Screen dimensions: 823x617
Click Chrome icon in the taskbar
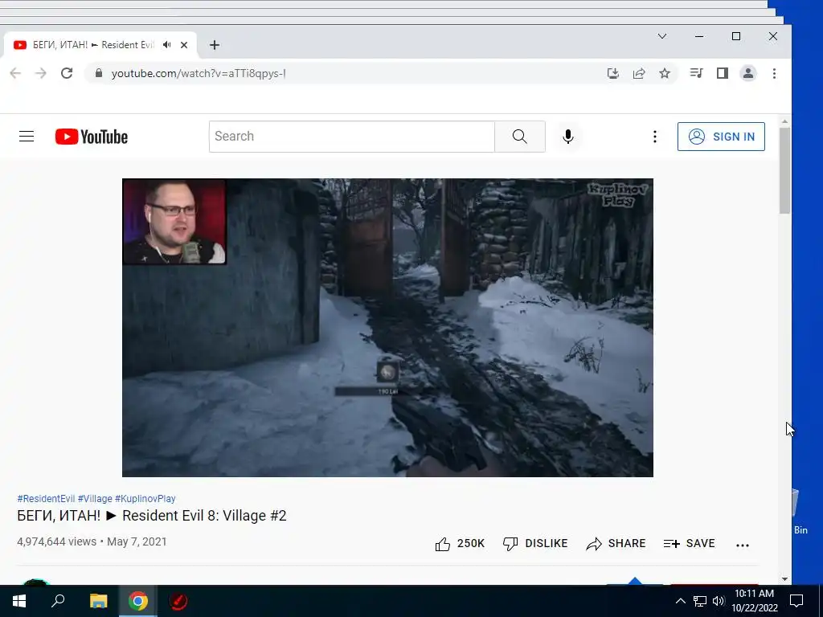(x=138, y=601)
